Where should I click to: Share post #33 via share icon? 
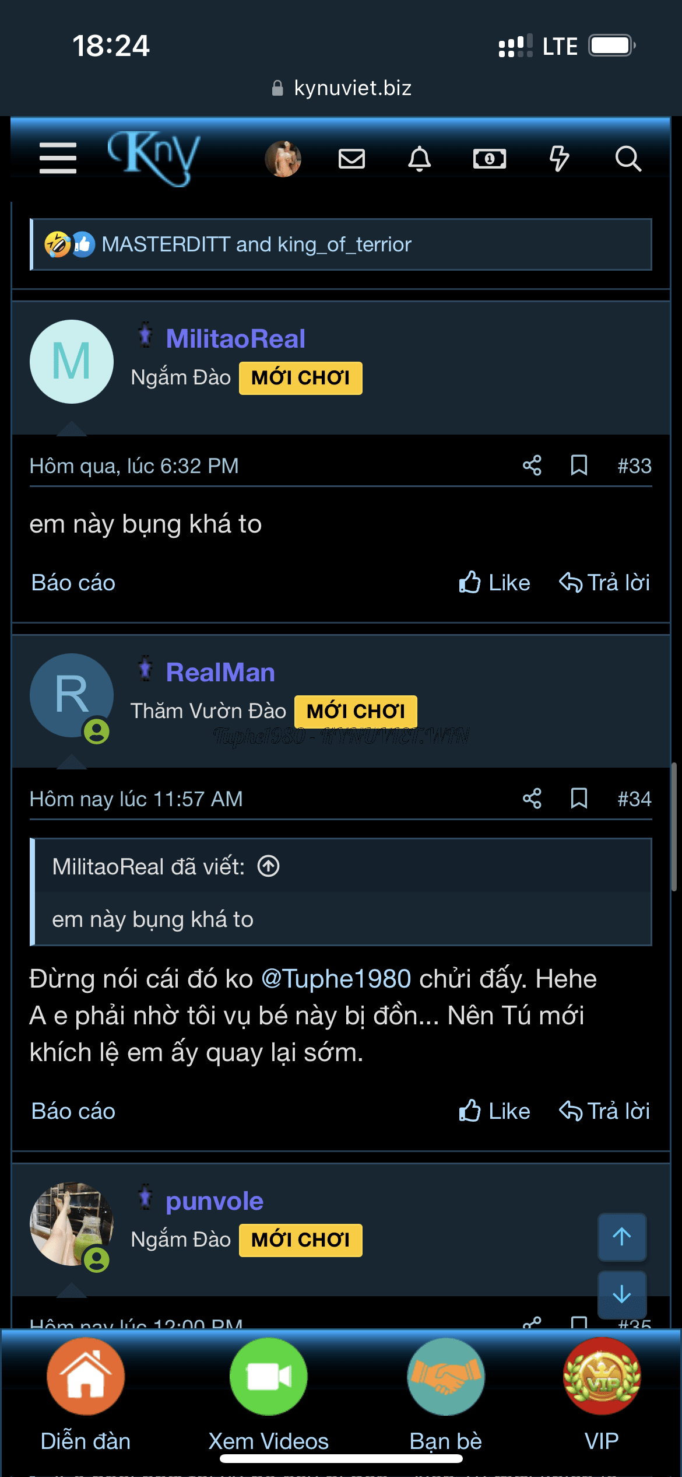click(x=532, y=466)
